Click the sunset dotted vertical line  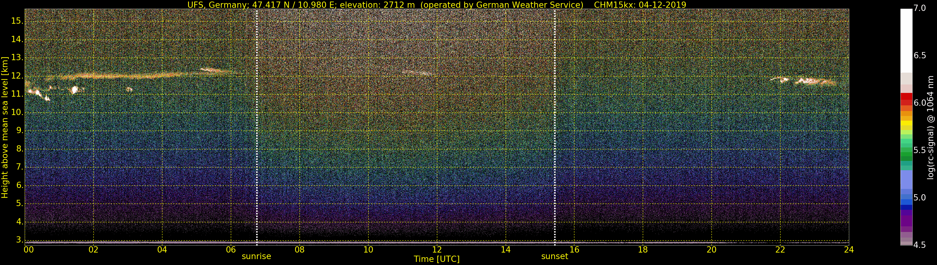pos(555,127)
